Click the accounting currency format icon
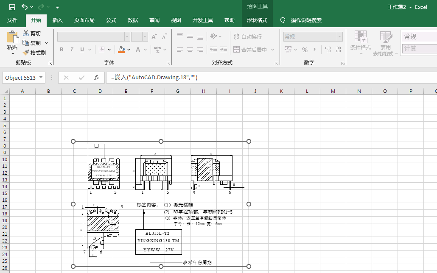437x273 pixels. tap(288, 50)
